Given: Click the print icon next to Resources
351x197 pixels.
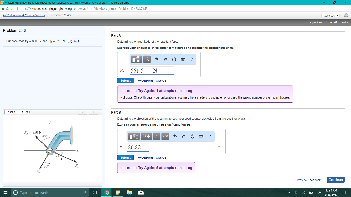Looking at the screenshot, I should (x=347, y=15).
